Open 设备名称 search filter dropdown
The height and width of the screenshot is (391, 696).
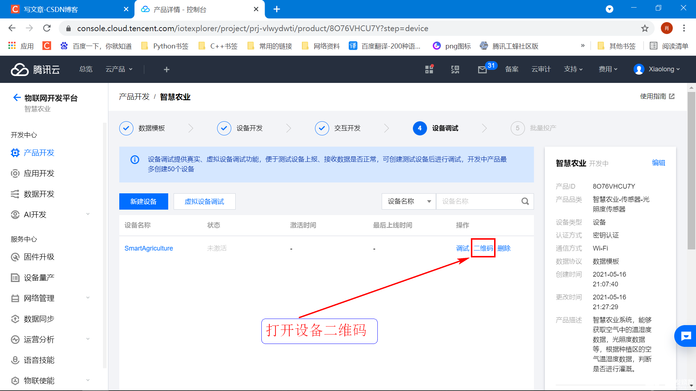[x=409, y=201]
